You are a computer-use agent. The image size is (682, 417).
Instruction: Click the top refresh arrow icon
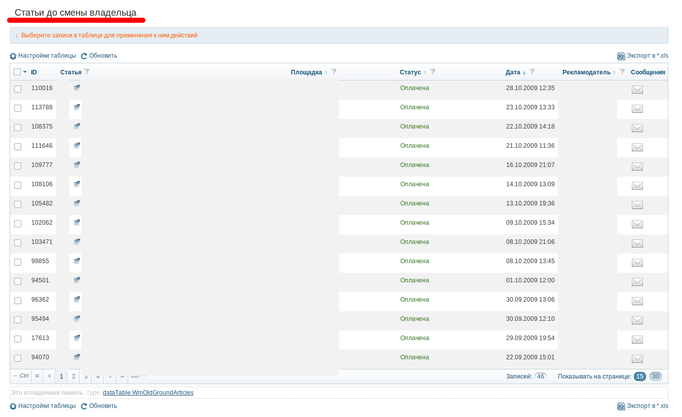tap(84, 56)
